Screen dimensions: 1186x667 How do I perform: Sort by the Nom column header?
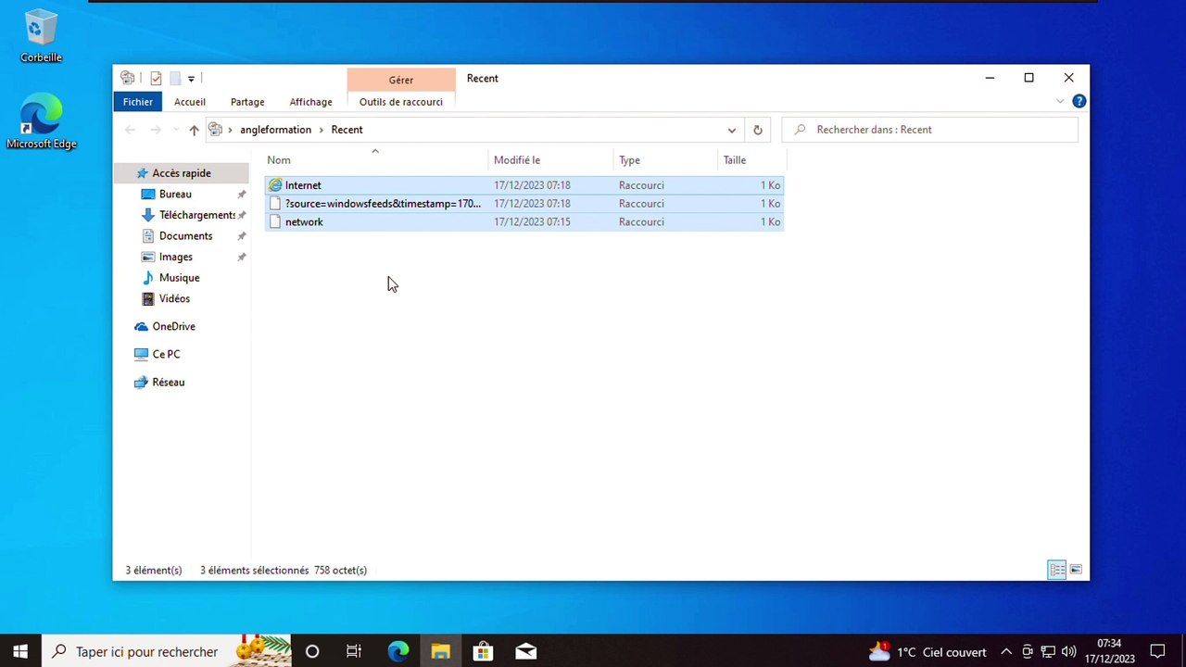375,160
